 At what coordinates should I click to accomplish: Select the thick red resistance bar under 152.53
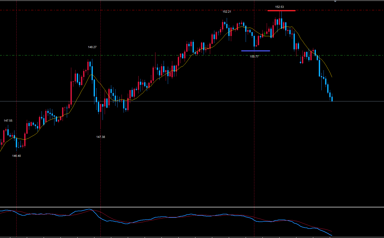click(281, 11)
